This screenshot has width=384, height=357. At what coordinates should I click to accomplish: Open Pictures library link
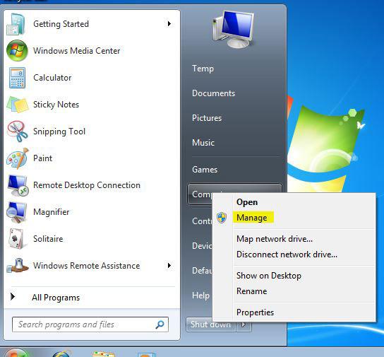207,118
